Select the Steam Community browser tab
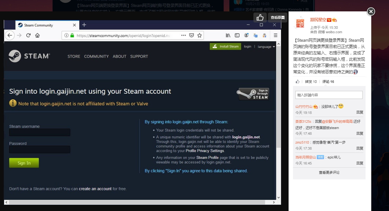 (47, 25)
